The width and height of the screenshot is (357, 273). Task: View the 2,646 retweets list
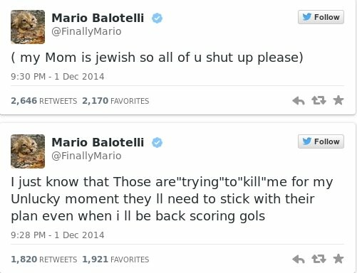(44, 101)
